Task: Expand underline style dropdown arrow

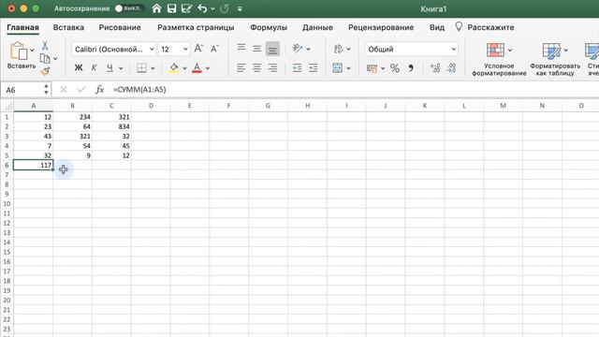Action: (121, 68)
